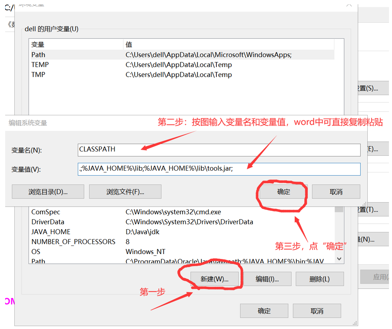Click 新建(W)... button for system variables
Screen dimensions: 392x329
click(214, 279)
